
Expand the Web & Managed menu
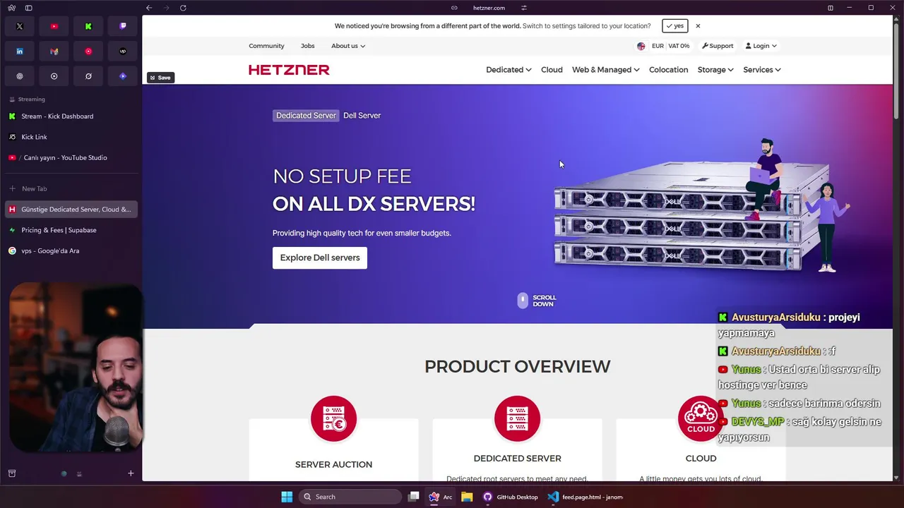(605, 70)
